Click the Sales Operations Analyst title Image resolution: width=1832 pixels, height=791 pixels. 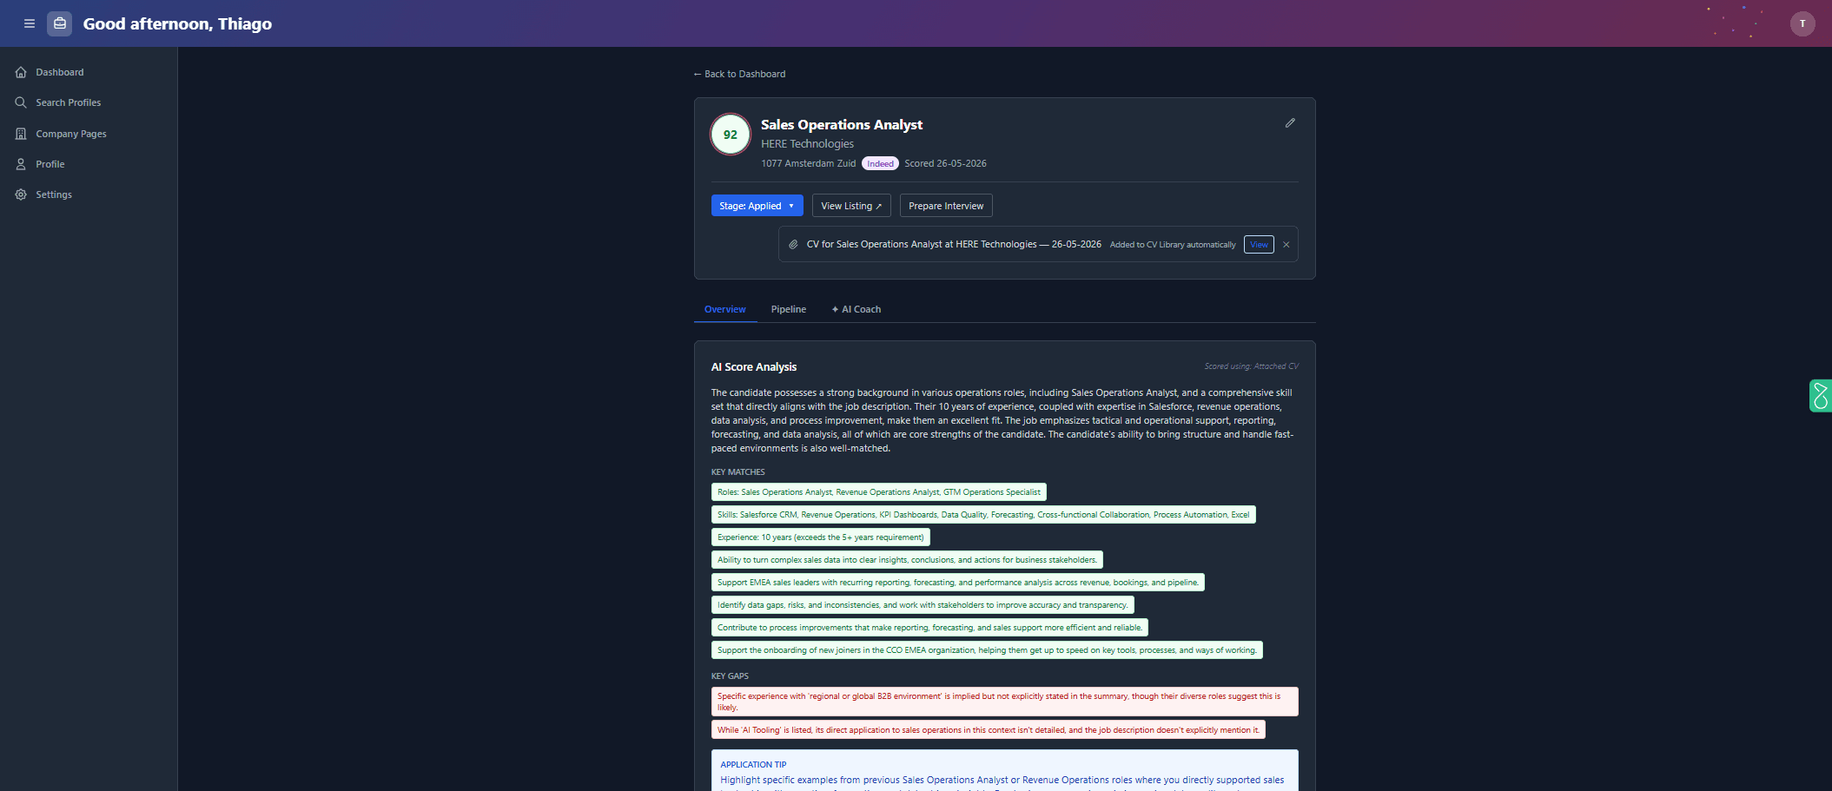click(x=842, y=125)
